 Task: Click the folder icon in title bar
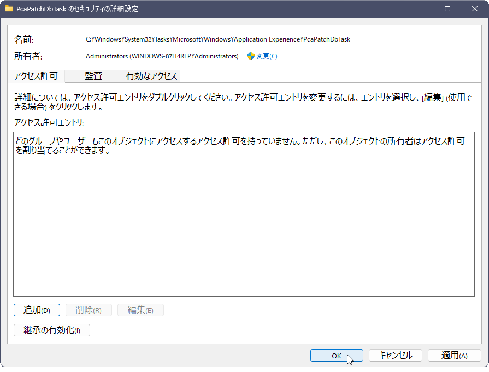(x=9, y=9)
